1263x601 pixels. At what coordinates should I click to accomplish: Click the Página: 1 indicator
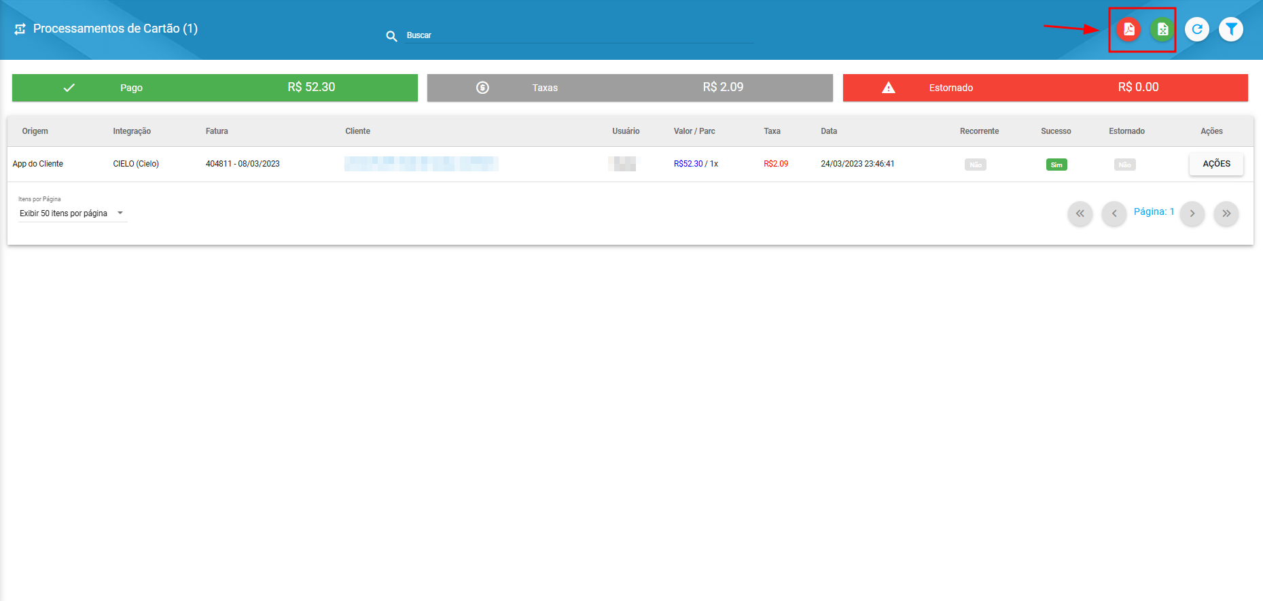[1154, 211]
